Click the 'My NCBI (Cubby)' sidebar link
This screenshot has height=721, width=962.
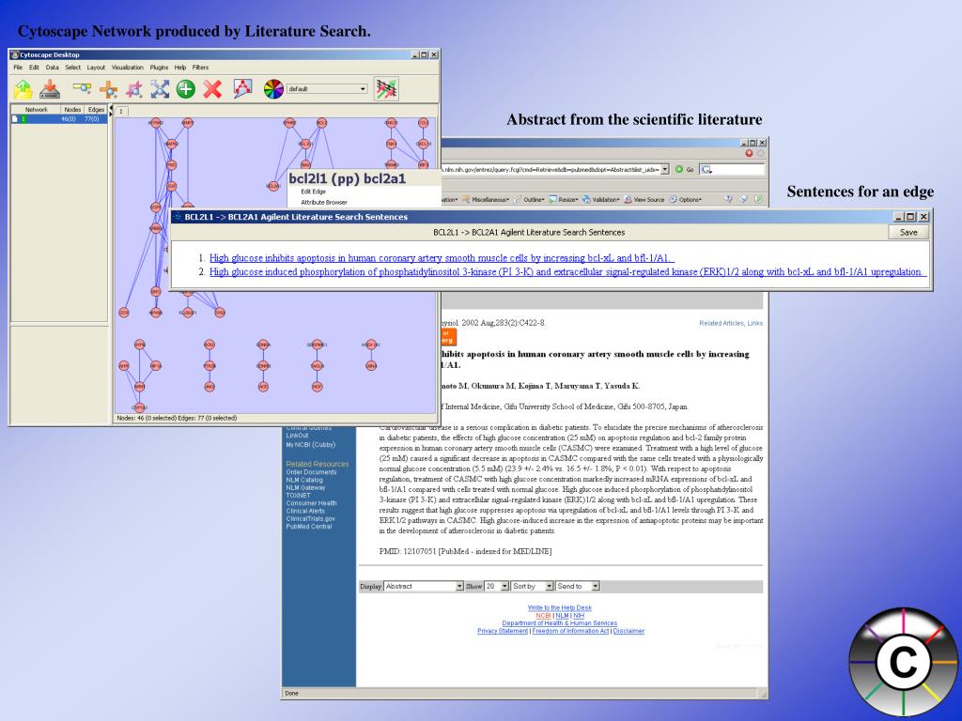[x=310, y=444]
